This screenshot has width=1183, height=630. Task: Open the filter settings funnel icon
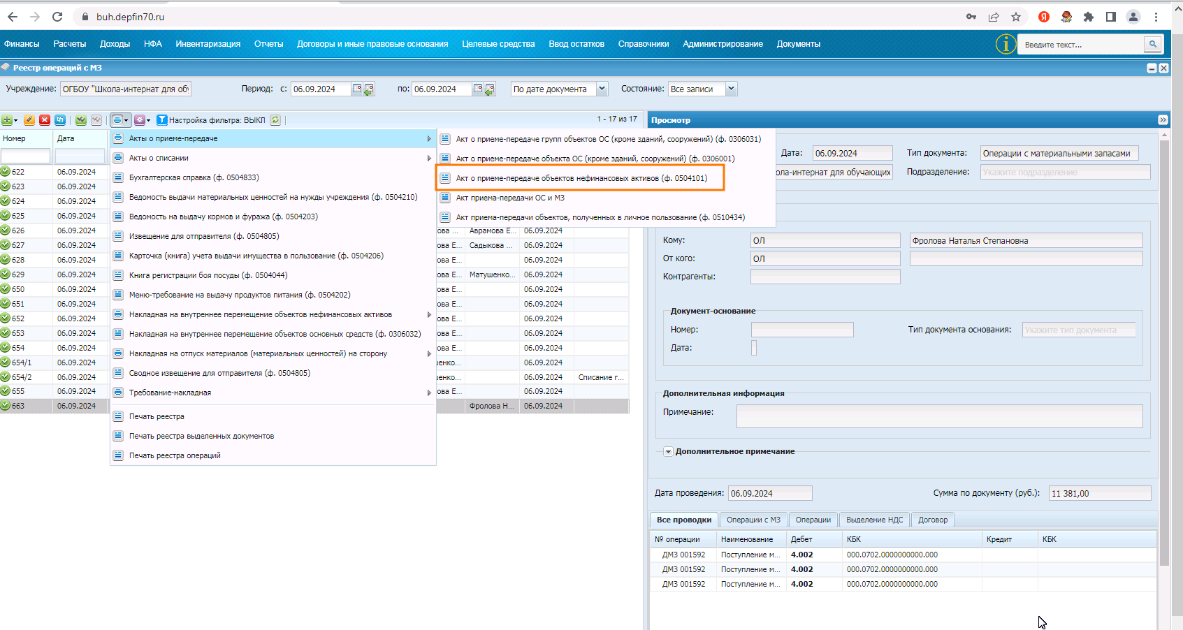coord(161,120)
